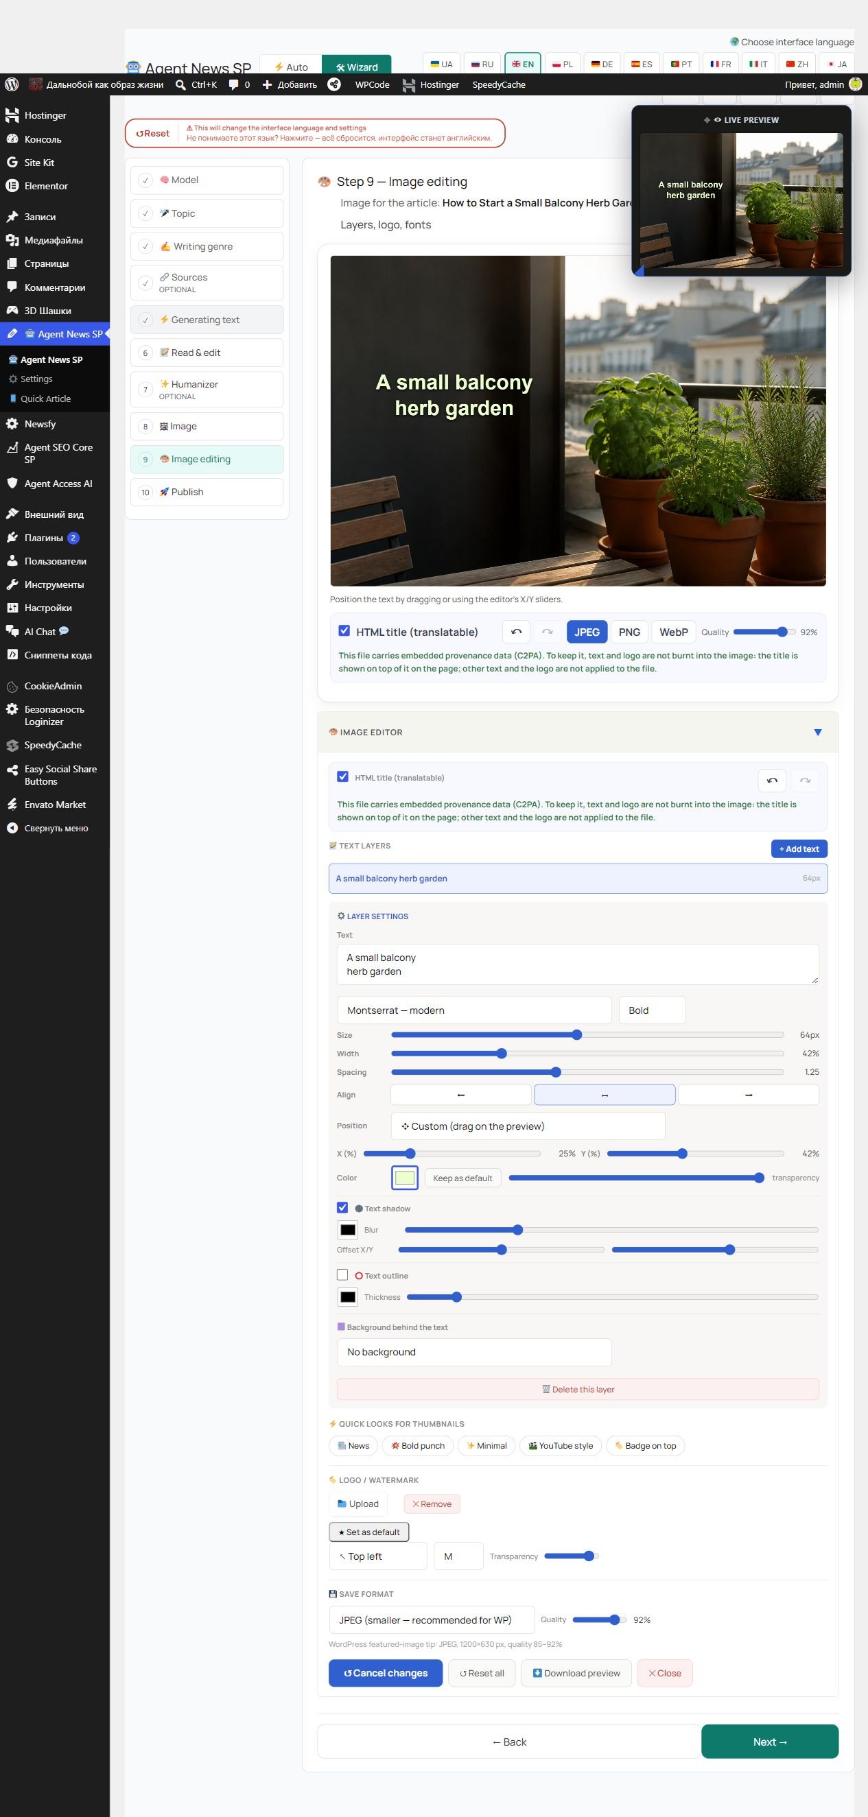Click undo arrow next to HTML title format bar
868x1817 pixels.
pyautogui.click(x=516, y=632)
